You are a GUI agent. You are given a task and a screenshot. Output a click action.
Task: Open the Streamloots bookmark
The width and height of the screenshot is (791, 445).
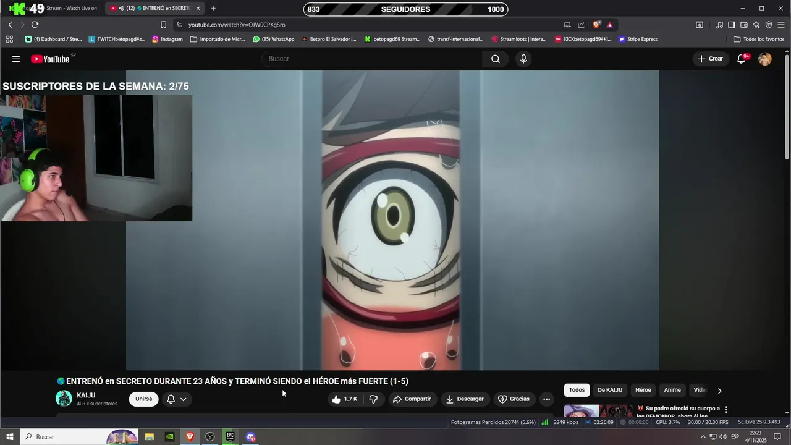(x=519, y=39)
